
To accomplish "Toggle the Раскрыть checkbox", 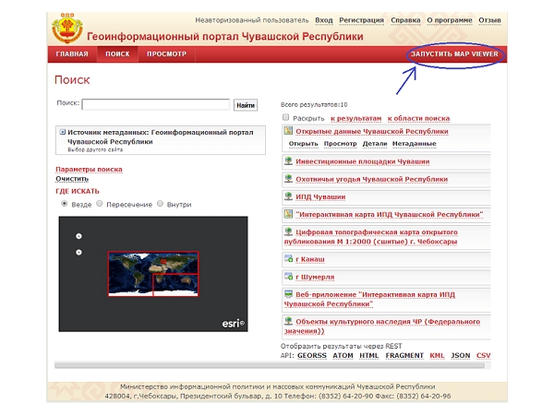I will [286, 117].
